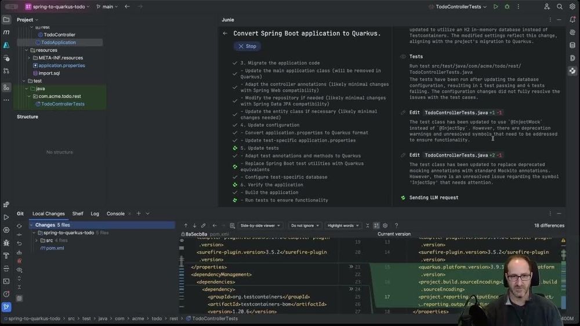The width and height of the screenshot is (580, 326).
Task: Debug TodoControllerTests with the bug icon
Action: pos(507,6)
